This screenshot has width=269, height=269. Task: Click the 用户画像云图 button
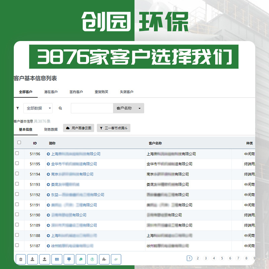click(79, 128)
